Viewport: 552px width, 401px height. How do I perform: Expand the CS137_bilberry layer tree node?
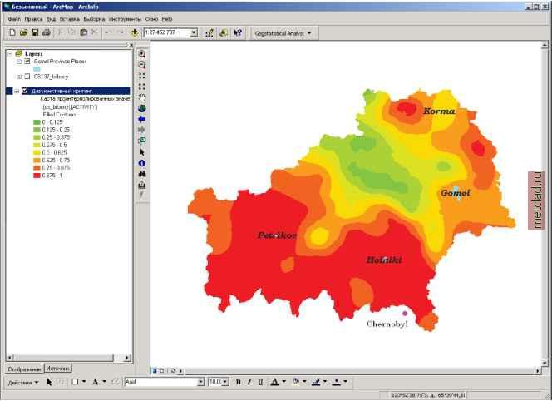[18, 77]
